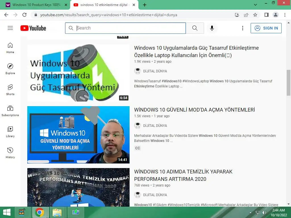Open title Windows 10 Uygulamalarda Güç Tasarruf Etkinleştirme
The width and height of the screenshot is (291, 218).
point(196,52)
